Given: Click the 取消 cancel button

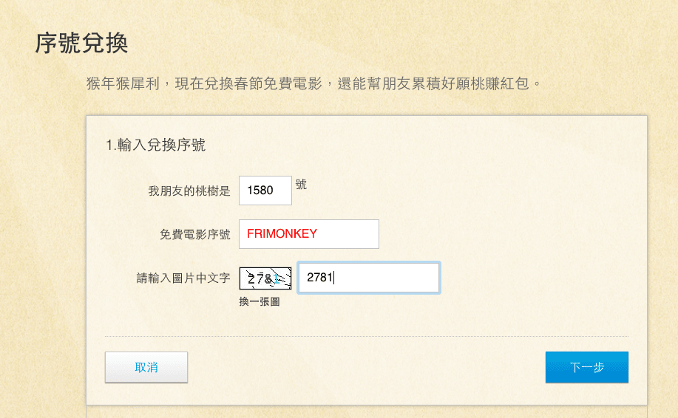Looking at the screenshot, I should tap(146, 367).
